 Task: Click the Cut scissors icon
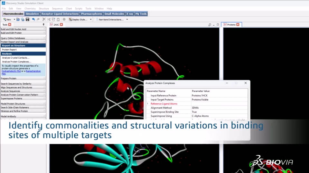pos(49,20)
